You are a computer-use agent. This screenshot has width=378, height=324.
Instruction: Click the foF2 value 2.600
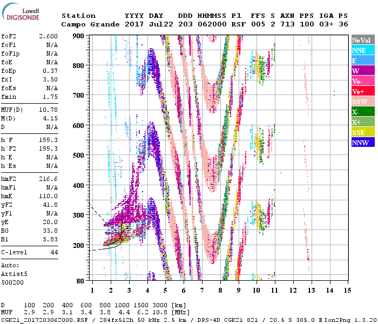48,36
